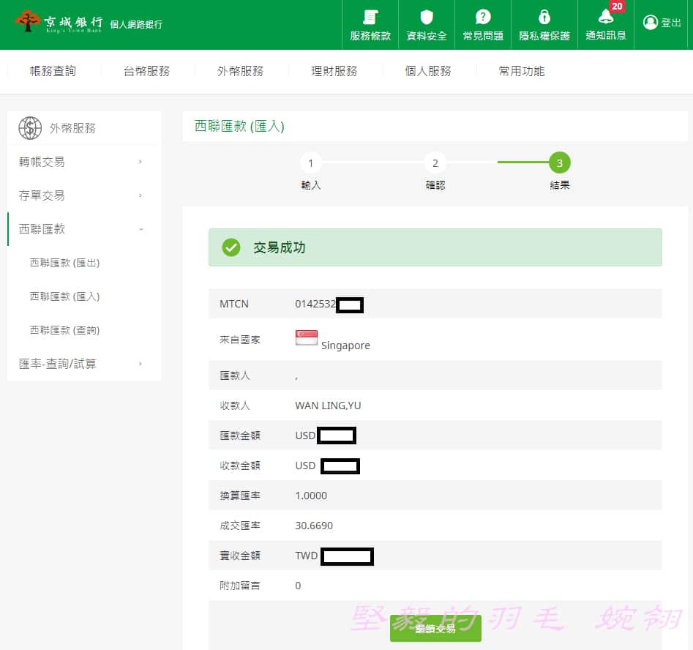693x650 pixels.
Task: Click the 外幣服務 dollar sign icon
Action: [x=29, y=127]
